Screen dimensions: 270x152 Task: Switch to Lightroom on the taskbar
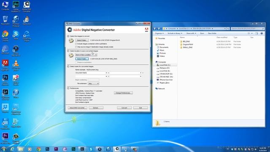pyautogui.click(x=82, y=149)
